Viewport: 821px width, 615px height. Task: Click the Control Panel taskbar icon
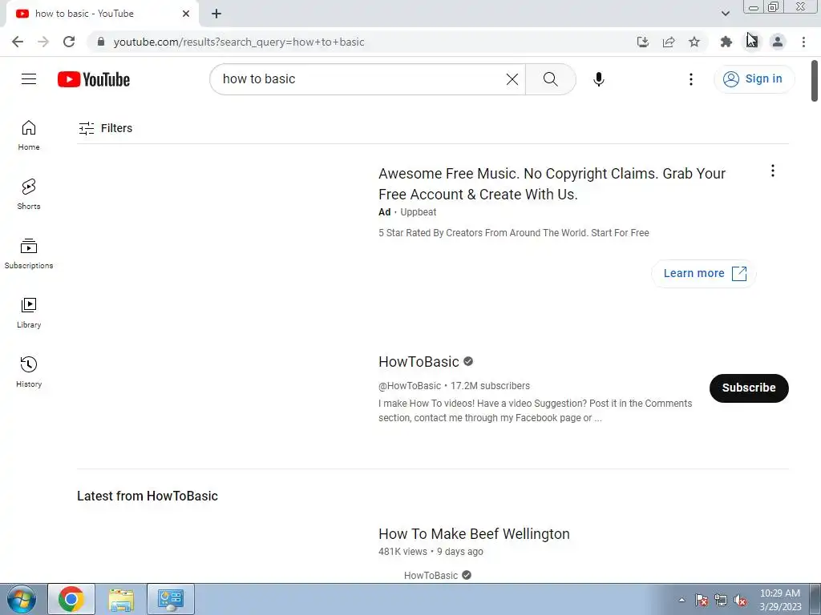pos(171,599)
